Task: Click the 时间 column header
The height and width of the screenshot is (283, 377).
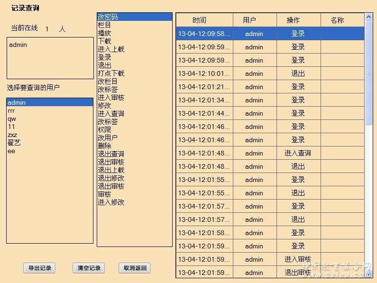Action: click(x=200, y=20)
